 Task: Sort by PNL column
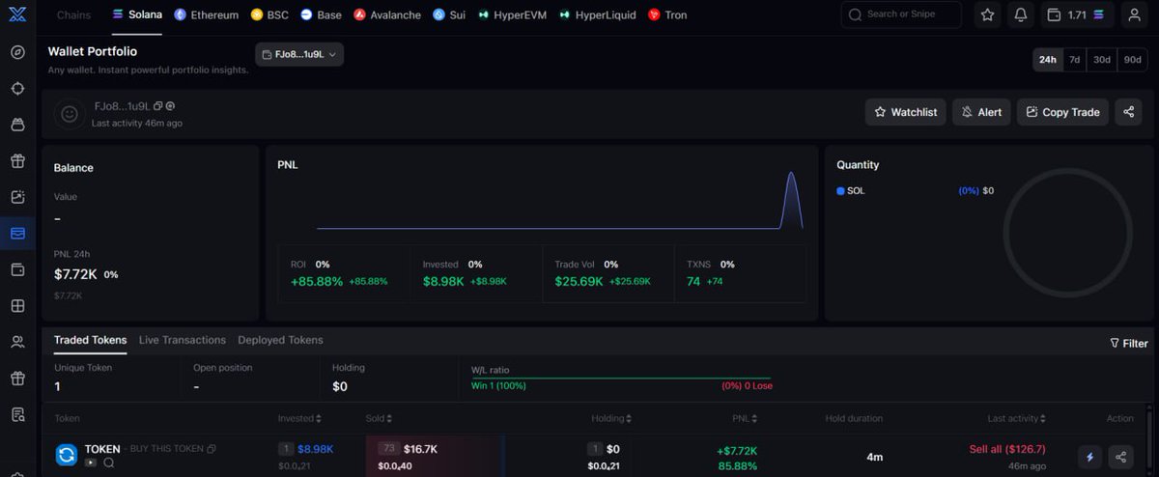click(x=744, y=418)
